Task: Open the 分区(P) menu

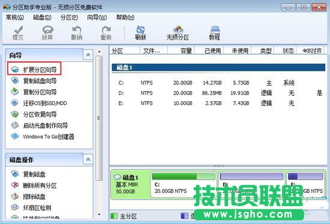Action: pyautogui.click(x=69, y=17)
